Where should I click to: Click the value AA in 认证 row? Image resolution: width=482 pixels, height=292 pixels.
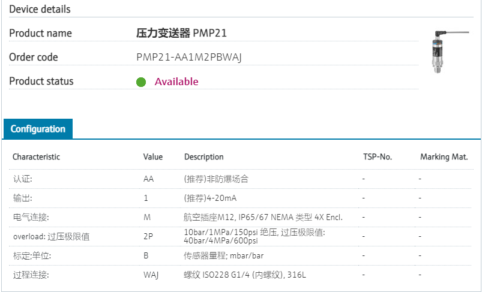click(148, 179)
